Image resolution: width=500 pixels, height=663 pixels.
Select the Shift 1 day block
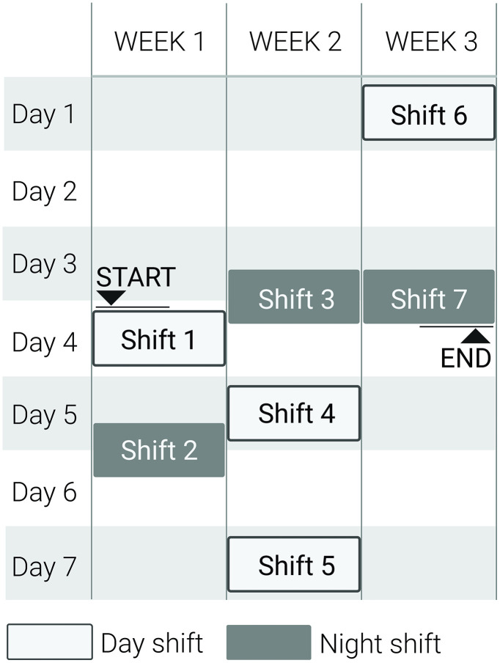[x=159, y=338]
